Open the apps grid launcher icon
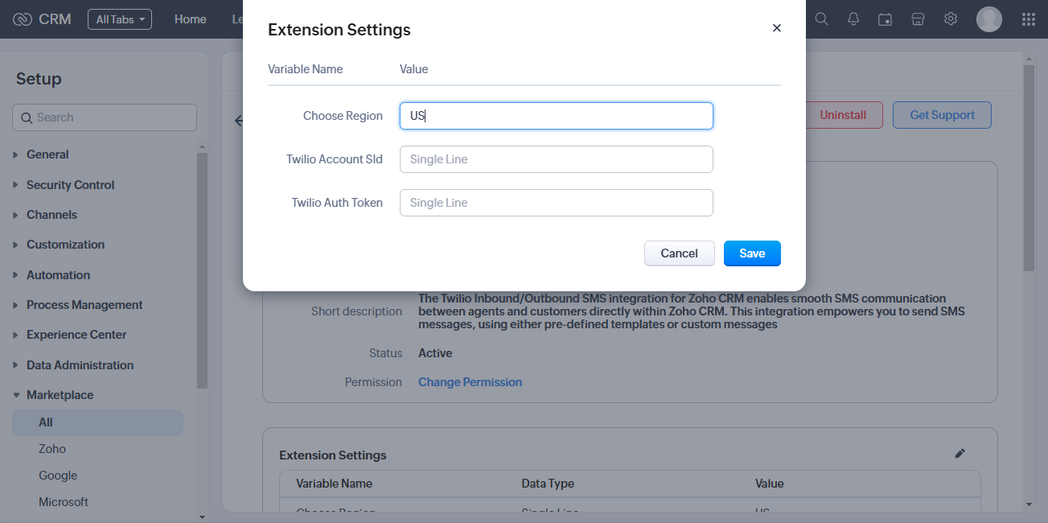1048x523 pixels. [1028, 19]
